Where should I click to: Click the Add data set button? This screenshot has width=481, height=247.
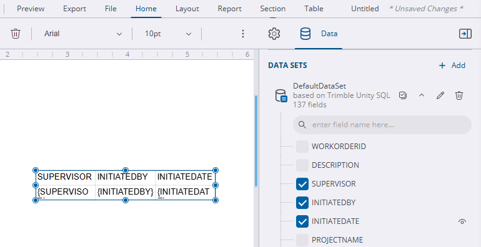point(452,65)
